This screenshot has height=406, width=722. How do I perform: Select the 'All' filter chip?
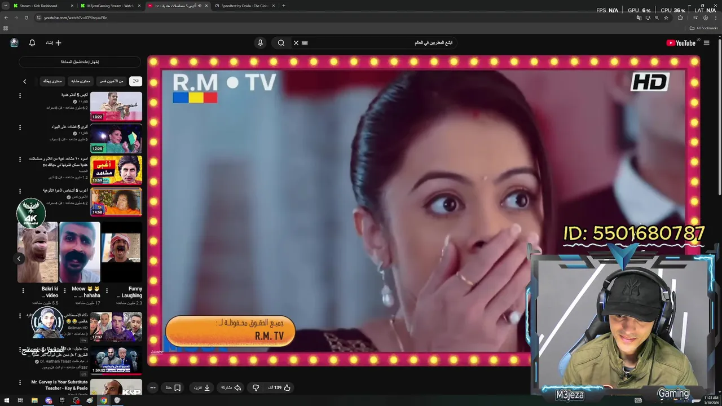[x=135, y=81]
